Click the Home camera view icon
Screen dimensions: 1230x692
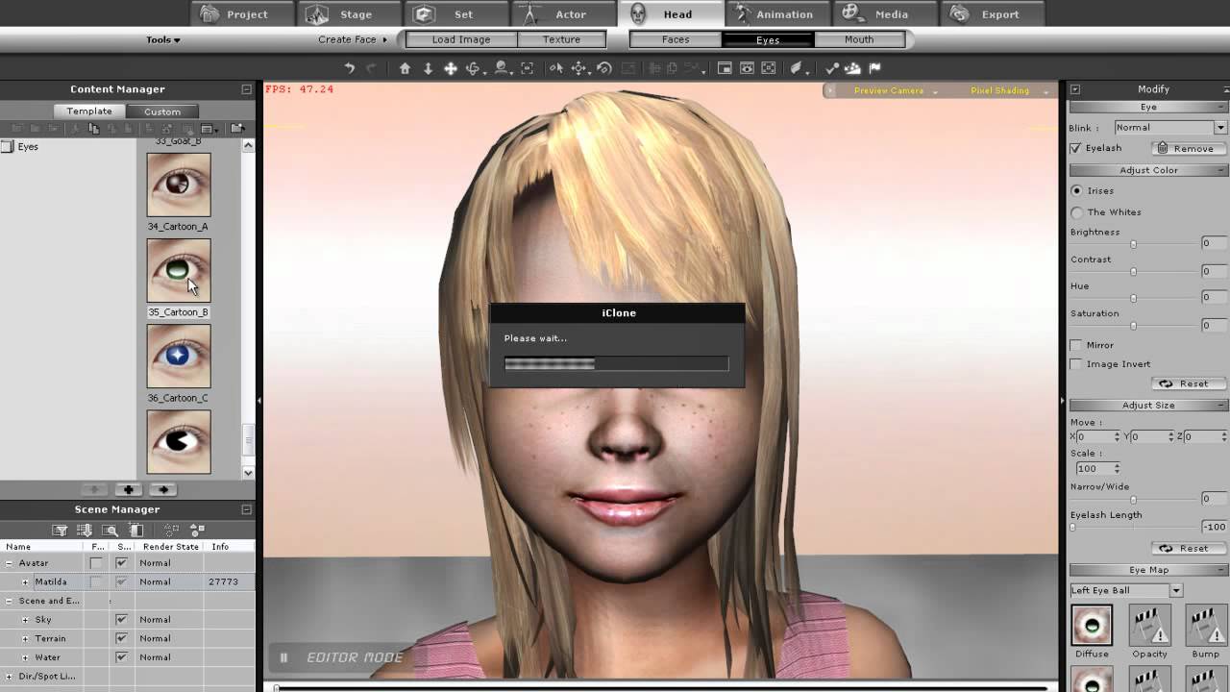pyautogui.click(x=405, y=68)
